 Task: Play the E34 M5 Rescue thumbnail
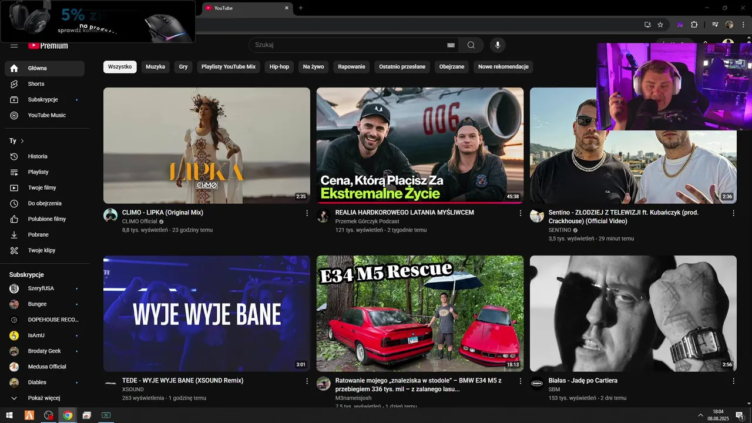pyautogui.click(x=420, y=314)
